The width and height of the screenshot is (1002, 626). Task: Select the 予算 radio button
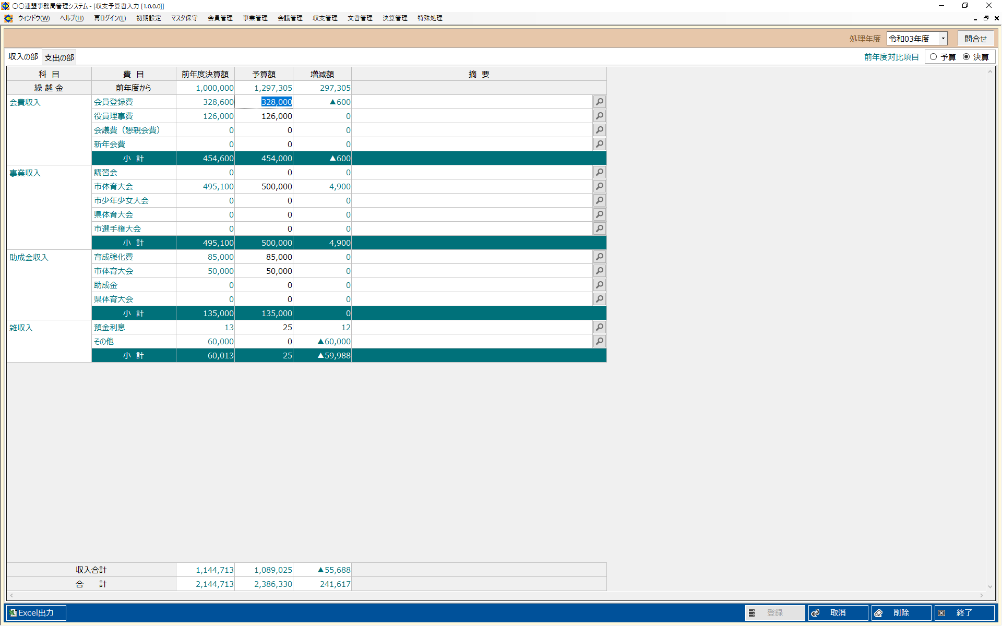pyautogui.click(x=934, y=57)
